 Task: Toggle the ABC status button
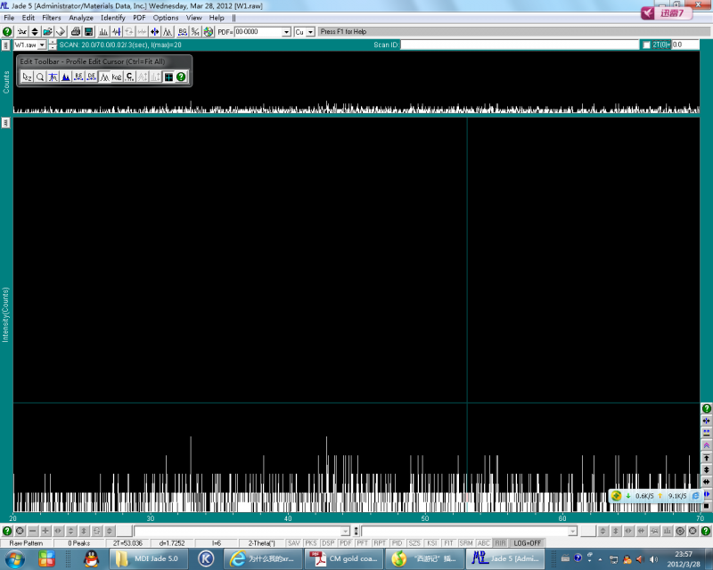pos(483,543)
